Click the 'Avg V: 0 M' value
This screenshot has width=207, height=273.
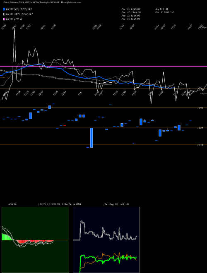[x=161, y=9]
